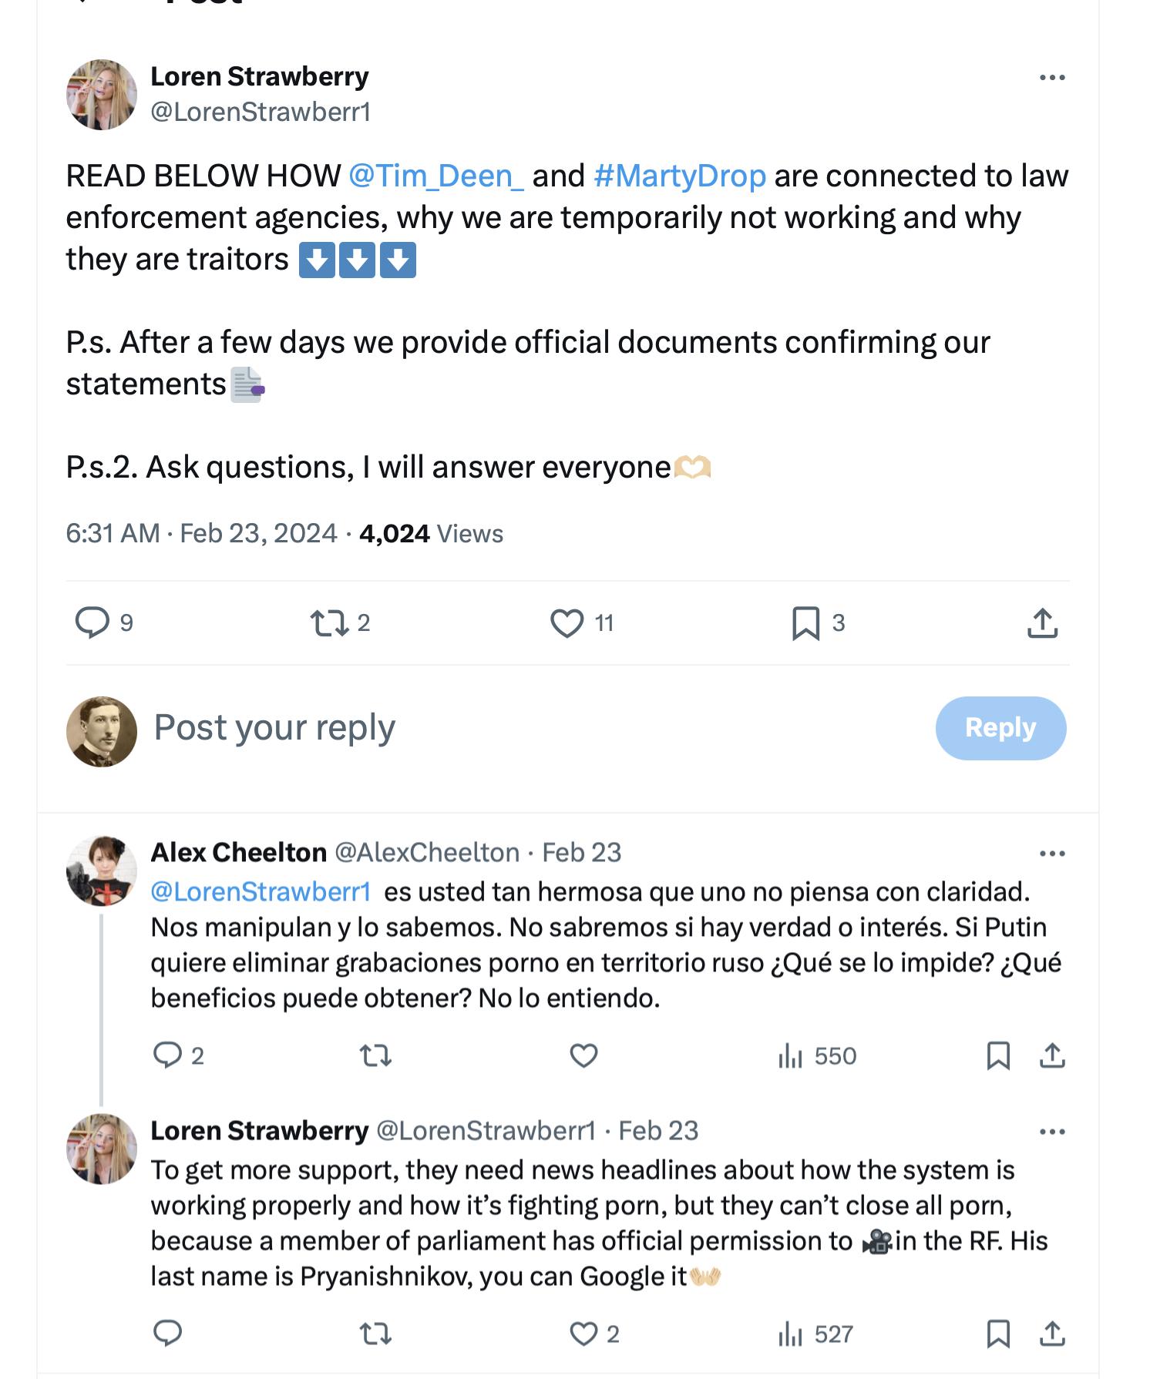
Task: Open Alex Cheelton's profile avatar
Action: click(102, 870)
